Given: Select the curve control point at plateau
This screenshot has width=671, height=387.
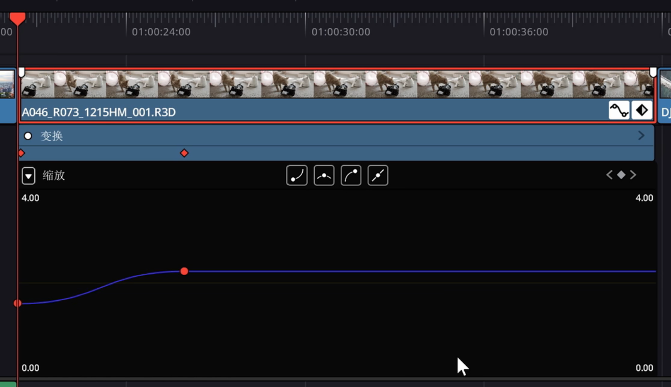Looking at the screenshot, I should pos(184,271).
